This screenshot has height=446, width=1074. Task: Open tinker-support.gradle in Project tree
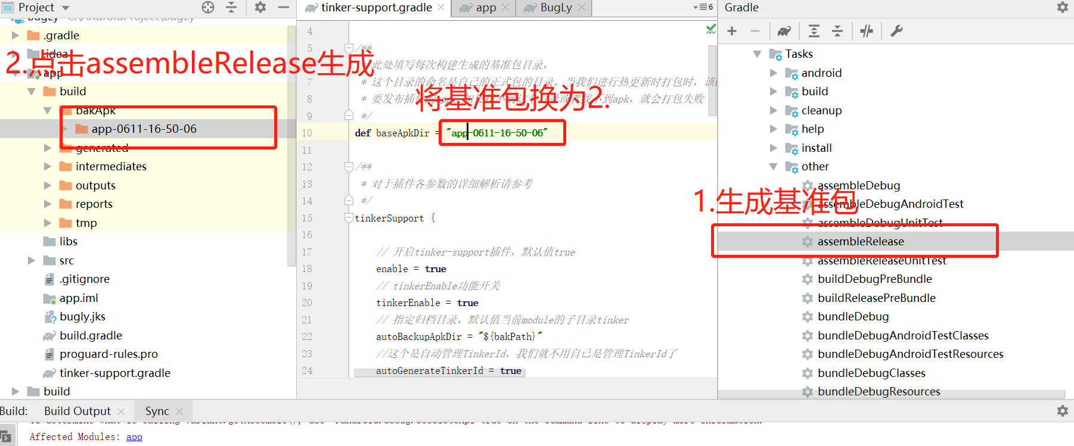(x=114, y=373)
